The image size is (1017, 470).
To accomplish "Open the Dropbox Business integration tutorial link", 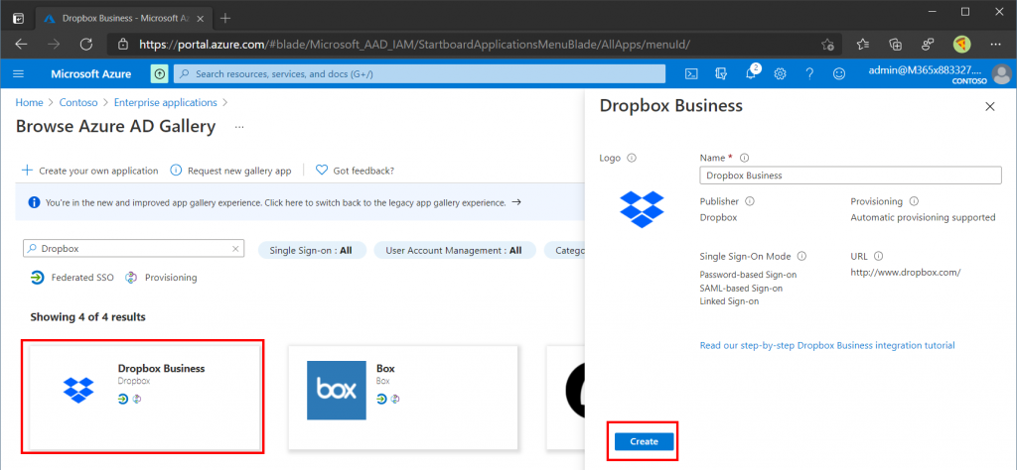I will tap(827, 346).
